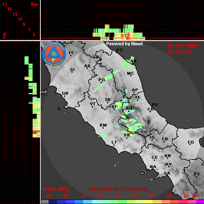Click the AR city label on the map
This screenshot has width=204, height=204.
[87, 66]
